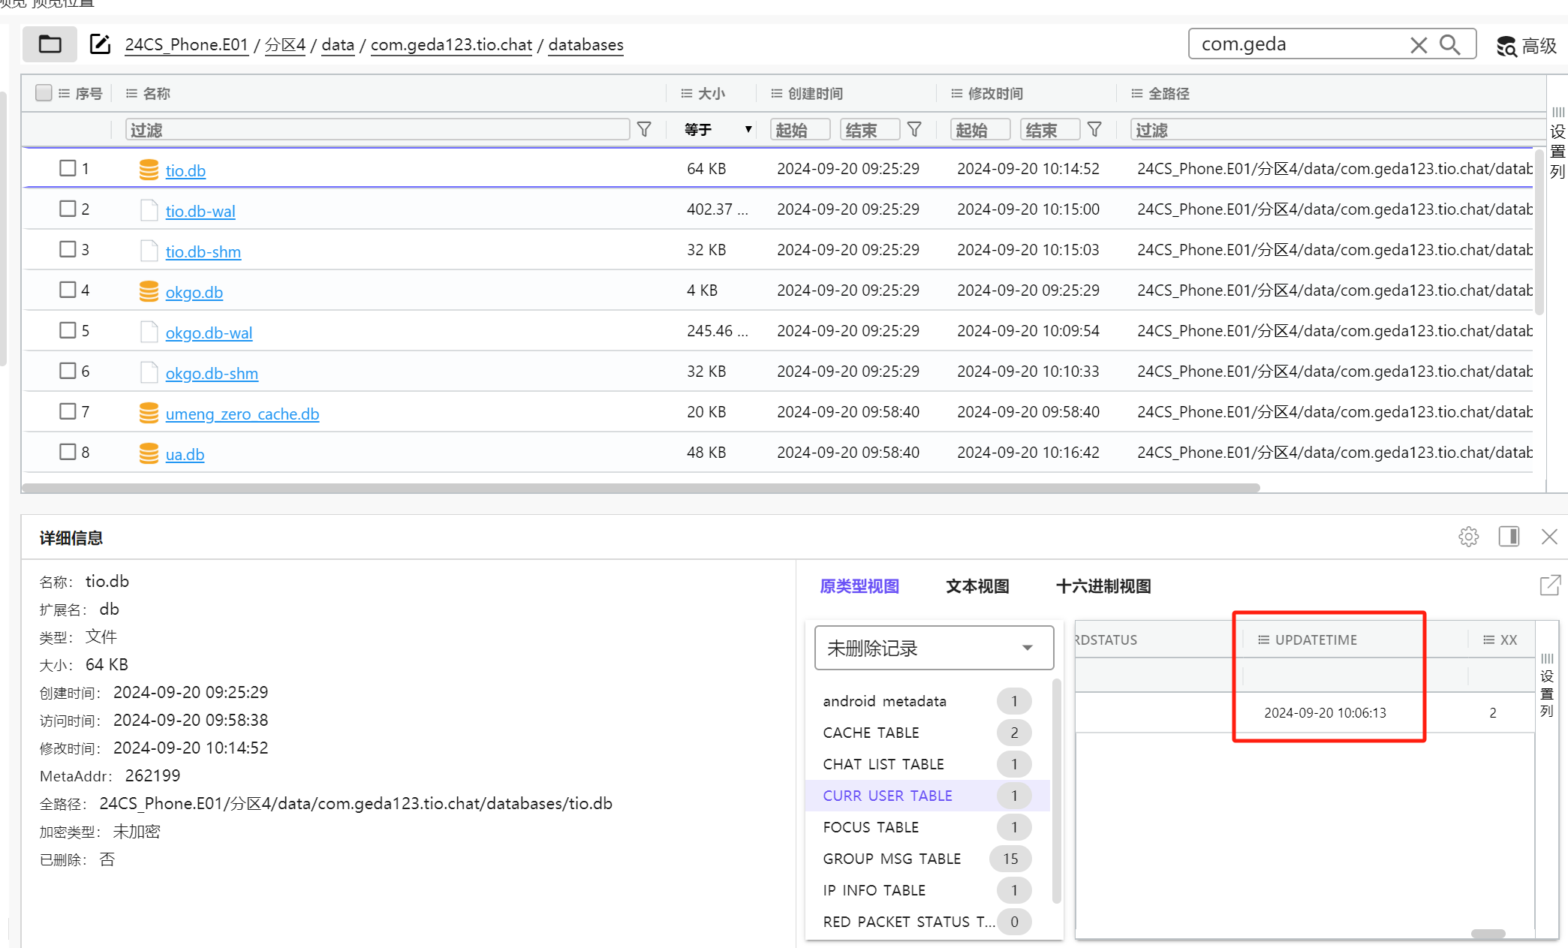Check the box for tio.db row
1568x948 pixels.
click(x=68, y=168)
